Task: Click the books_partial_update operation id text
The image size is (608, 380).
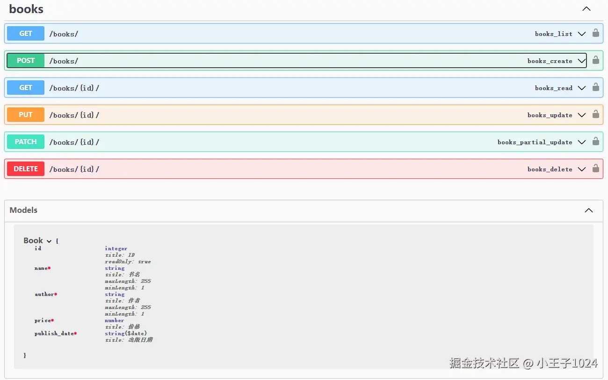Action: 535,142
